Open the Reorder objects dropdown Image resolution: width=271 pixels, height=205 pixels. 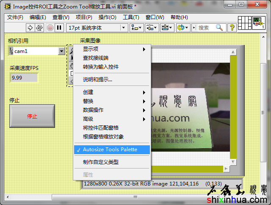coord(183,28)
